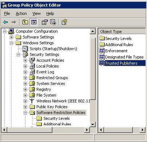The image size is (147, 142).
Task: Expand the Restricted Groups node
Action: [x=25, y=78]
